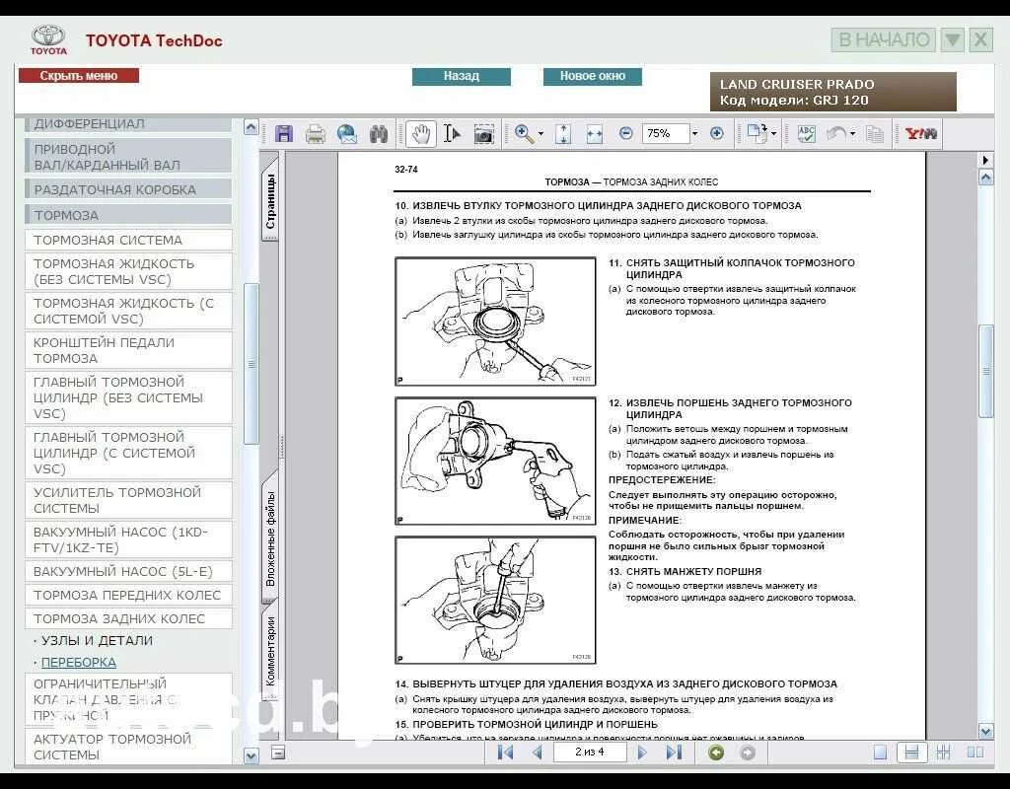This screenshot has height=789, width=1010.
Task: Open search with the binoculars icon
Action: point(379,134)
